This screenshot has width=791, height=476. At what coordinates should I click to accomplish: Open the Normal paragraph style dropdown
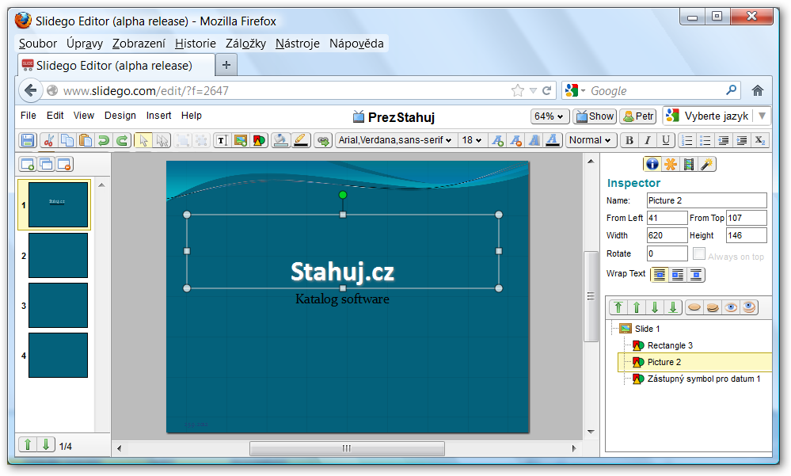pos(590,140)
